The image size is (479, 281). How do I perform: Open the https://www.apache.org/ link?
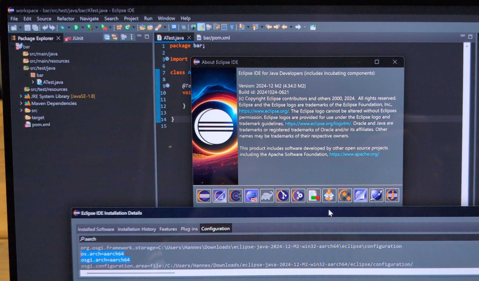pos(354,154)
